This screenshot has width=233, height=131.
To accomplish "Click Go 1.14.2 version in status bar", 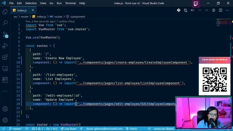I will tap(52, 129).
